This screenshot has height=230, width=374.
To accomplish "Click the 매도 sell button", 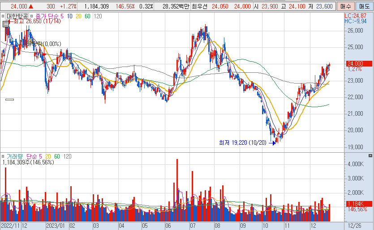I will click(x=364, y=6).
